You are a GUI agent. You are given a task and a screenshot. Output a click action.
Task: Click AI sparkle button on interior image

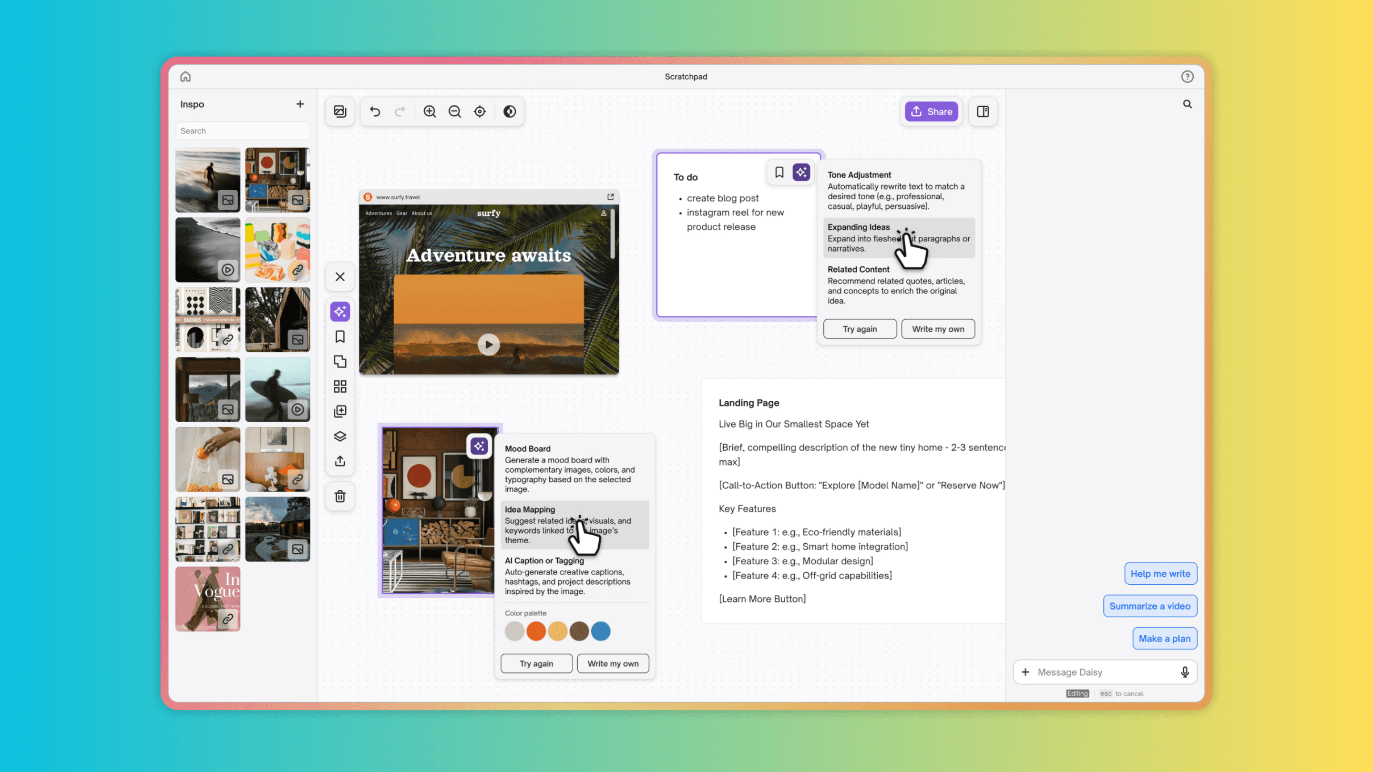pyautogui.click(x=479, y=446)
